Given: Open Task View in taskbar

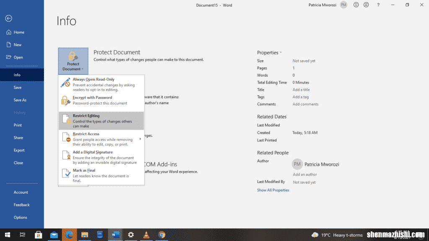Looking at the screenshot, I should coord(23,235).
